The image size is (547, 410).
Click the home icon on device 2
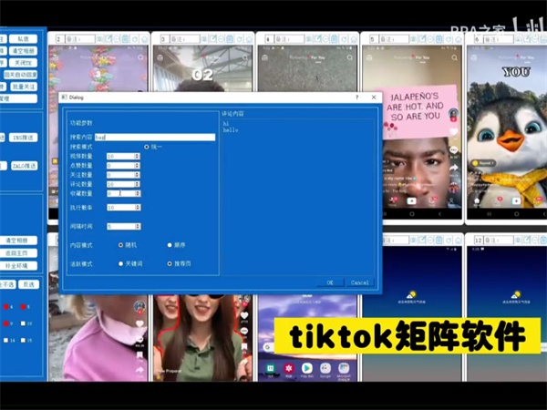144,38
